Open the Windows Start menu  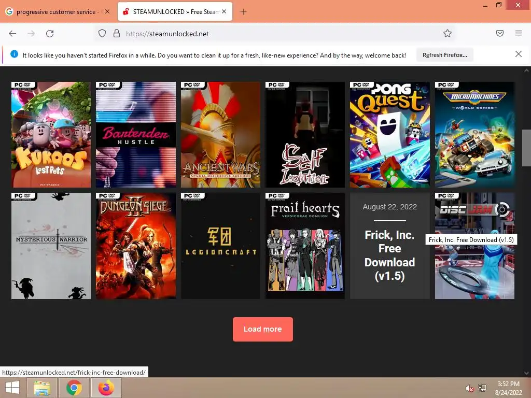point(12,388)
